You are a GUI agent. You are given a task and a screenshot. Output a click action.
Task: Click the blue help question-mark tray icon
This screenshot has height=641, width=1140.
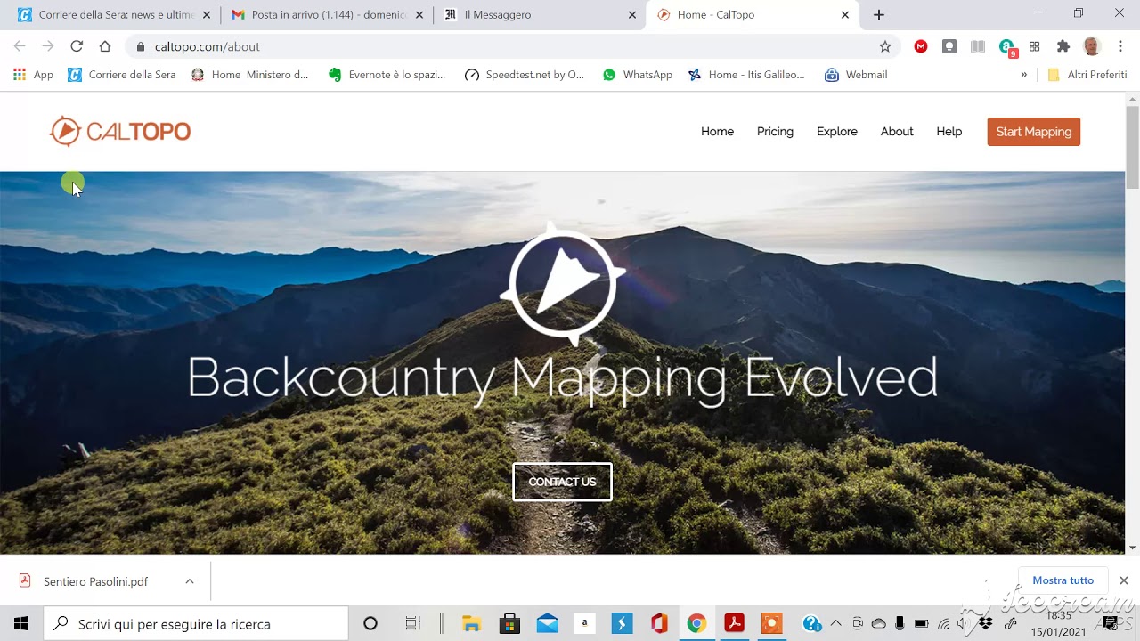[x=811, y=623]
